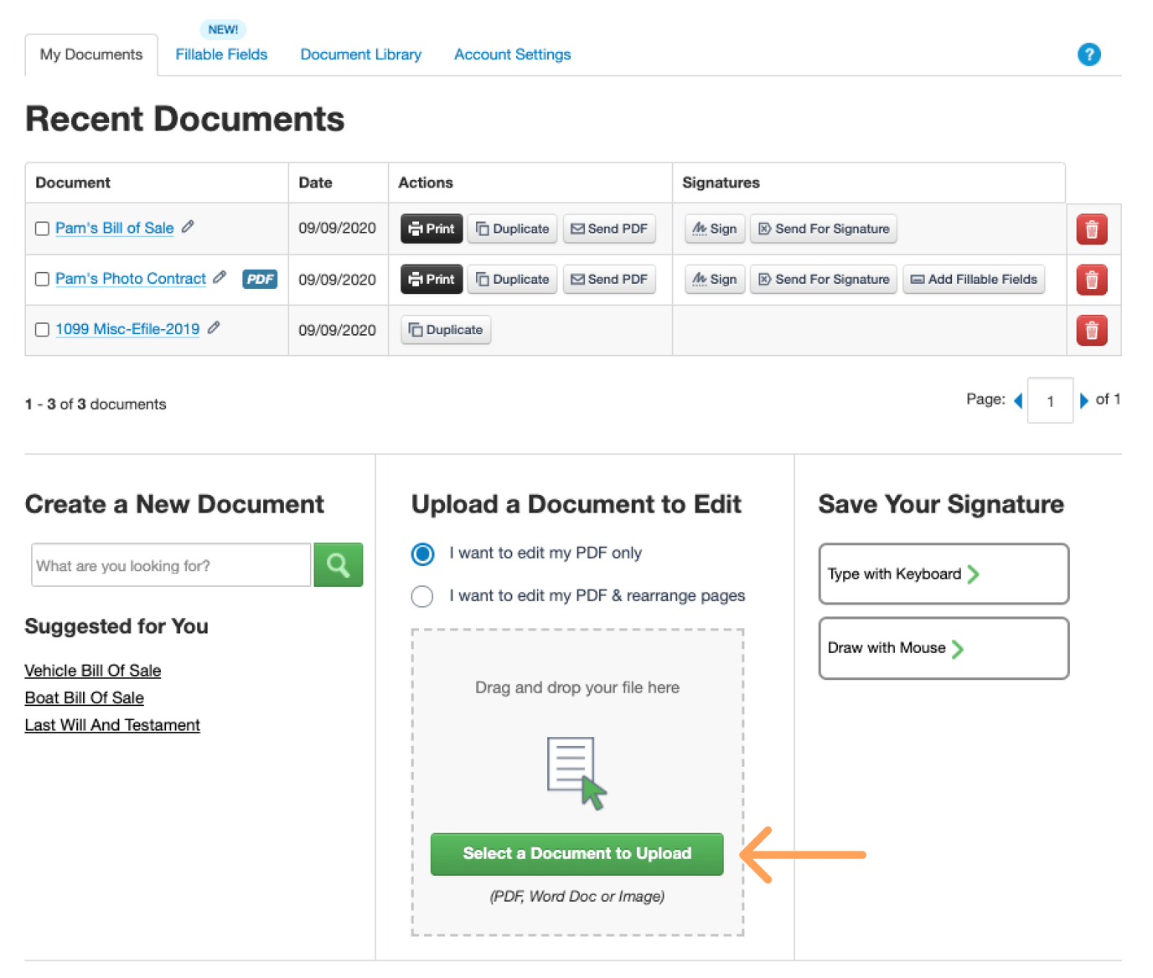Click pencil rename icon beside Pam's Photo Contract
The width and height of the screenshot is (1153, 978).
tap(220, 277)
